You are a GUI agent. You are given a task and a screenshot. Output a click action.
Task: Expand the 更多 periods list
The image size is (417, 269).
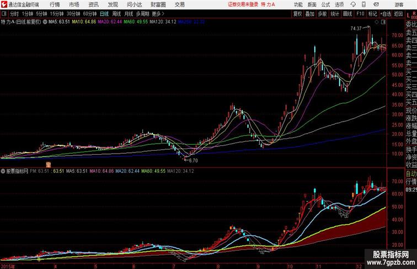[x=158, y=14]
